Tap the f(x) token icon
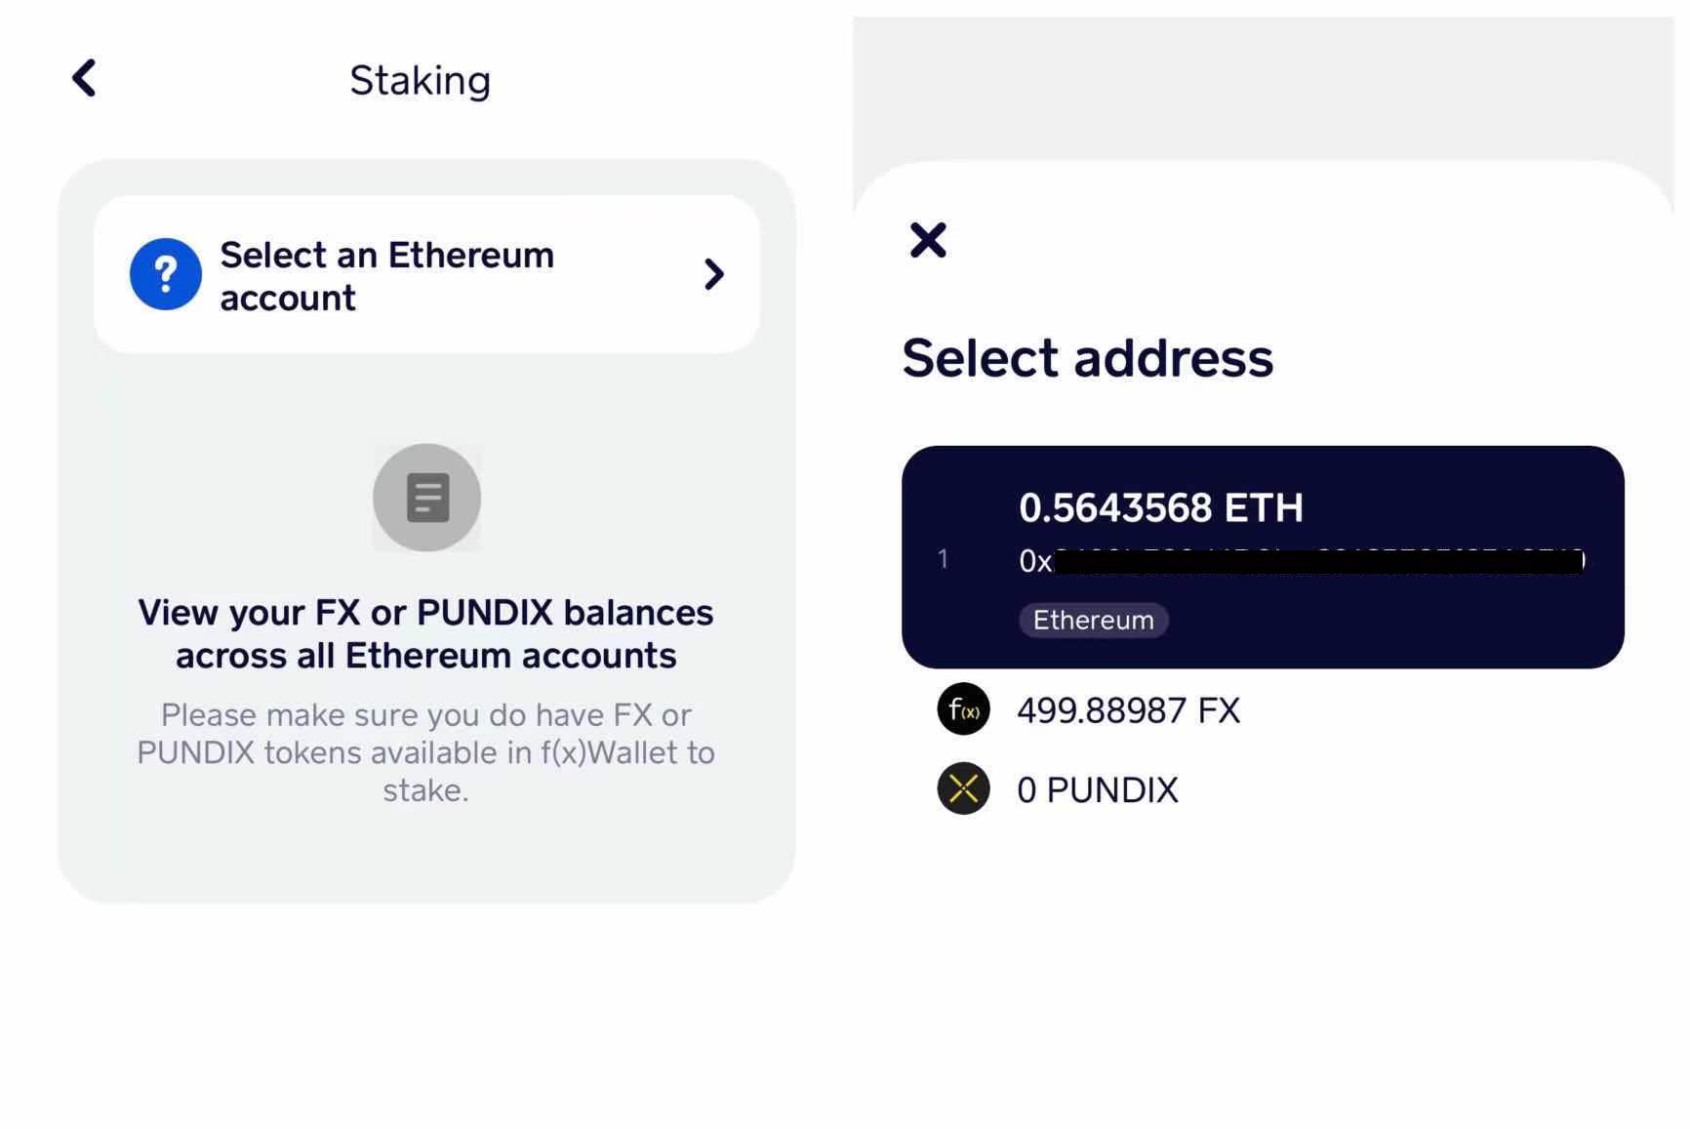The image size is (1690, 1129). [963, 709]
